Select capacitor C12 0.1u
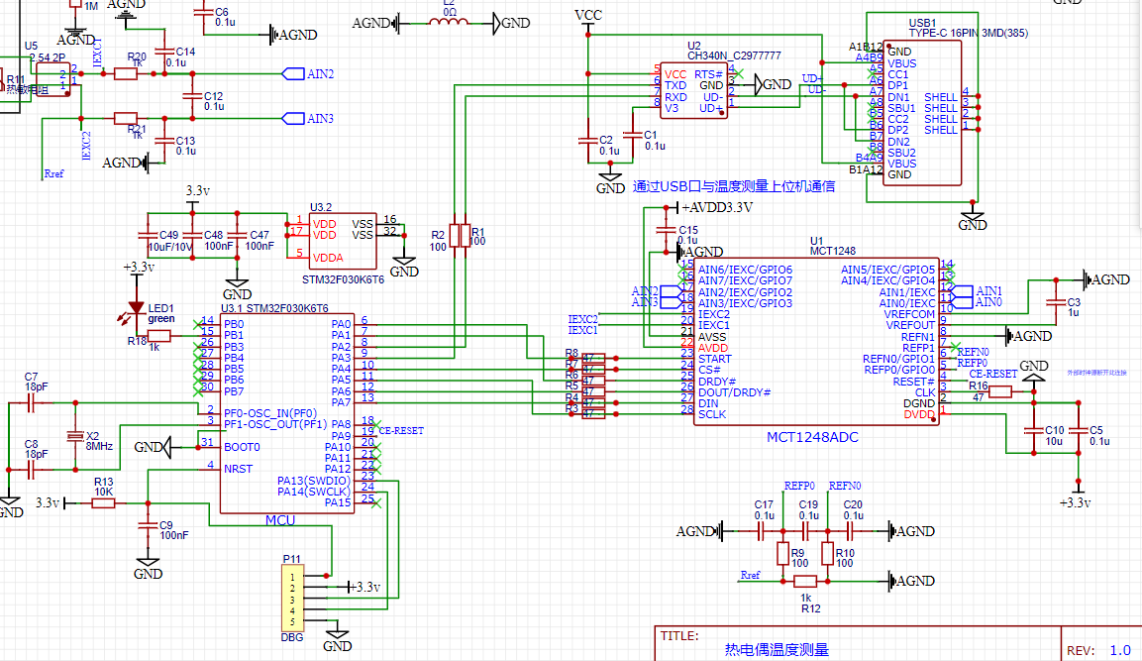The image size is (1142, 661). pos(192,96)
